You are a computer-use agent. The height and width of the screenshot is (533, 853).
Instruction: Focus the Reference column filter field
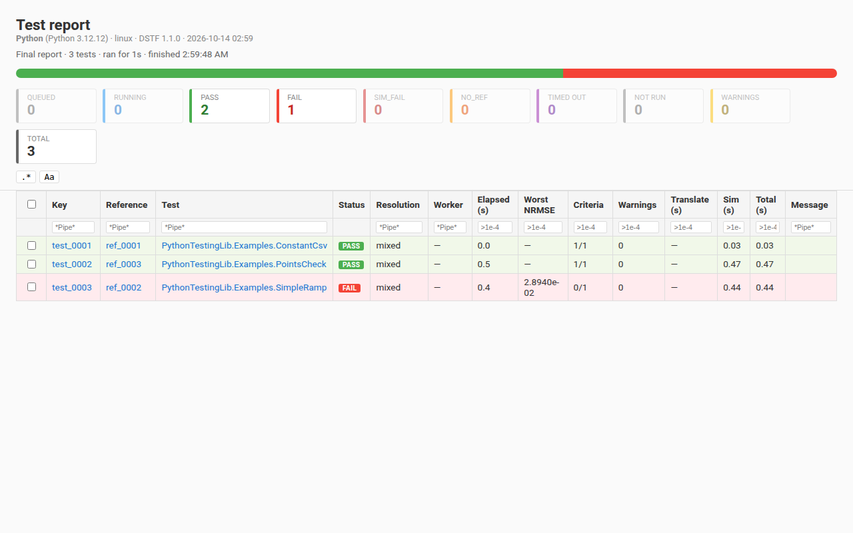(128, 227)
